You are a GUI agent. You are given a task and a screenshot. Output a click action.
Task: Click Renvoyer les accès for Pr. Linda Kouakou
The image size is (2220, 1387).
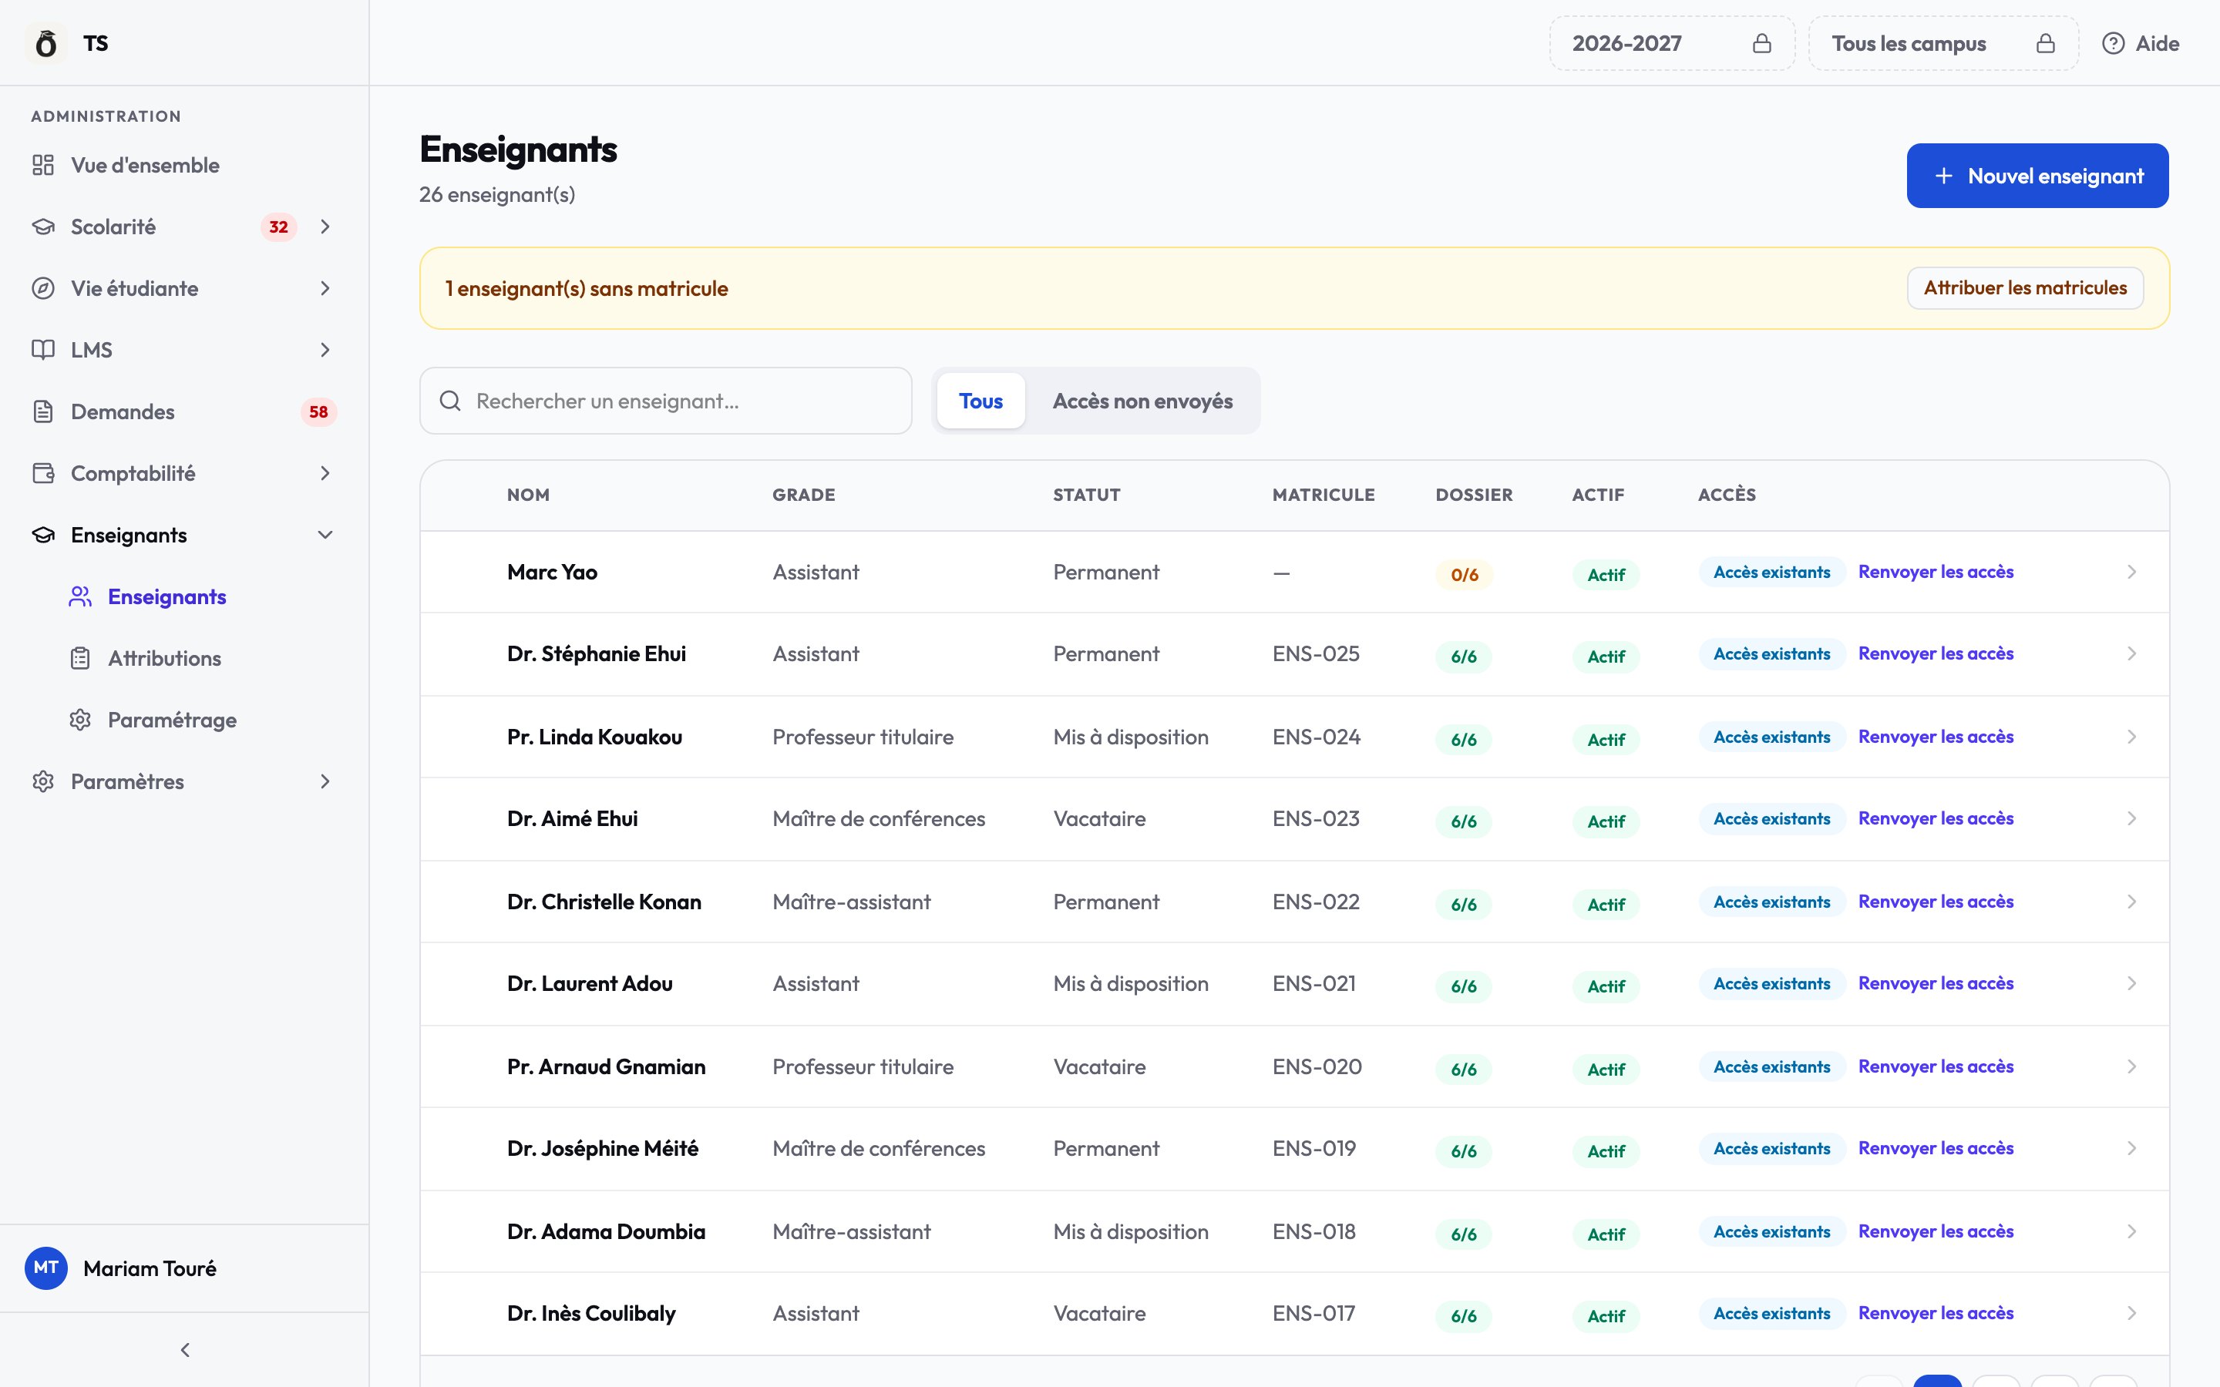click(x=1936, y=737)
